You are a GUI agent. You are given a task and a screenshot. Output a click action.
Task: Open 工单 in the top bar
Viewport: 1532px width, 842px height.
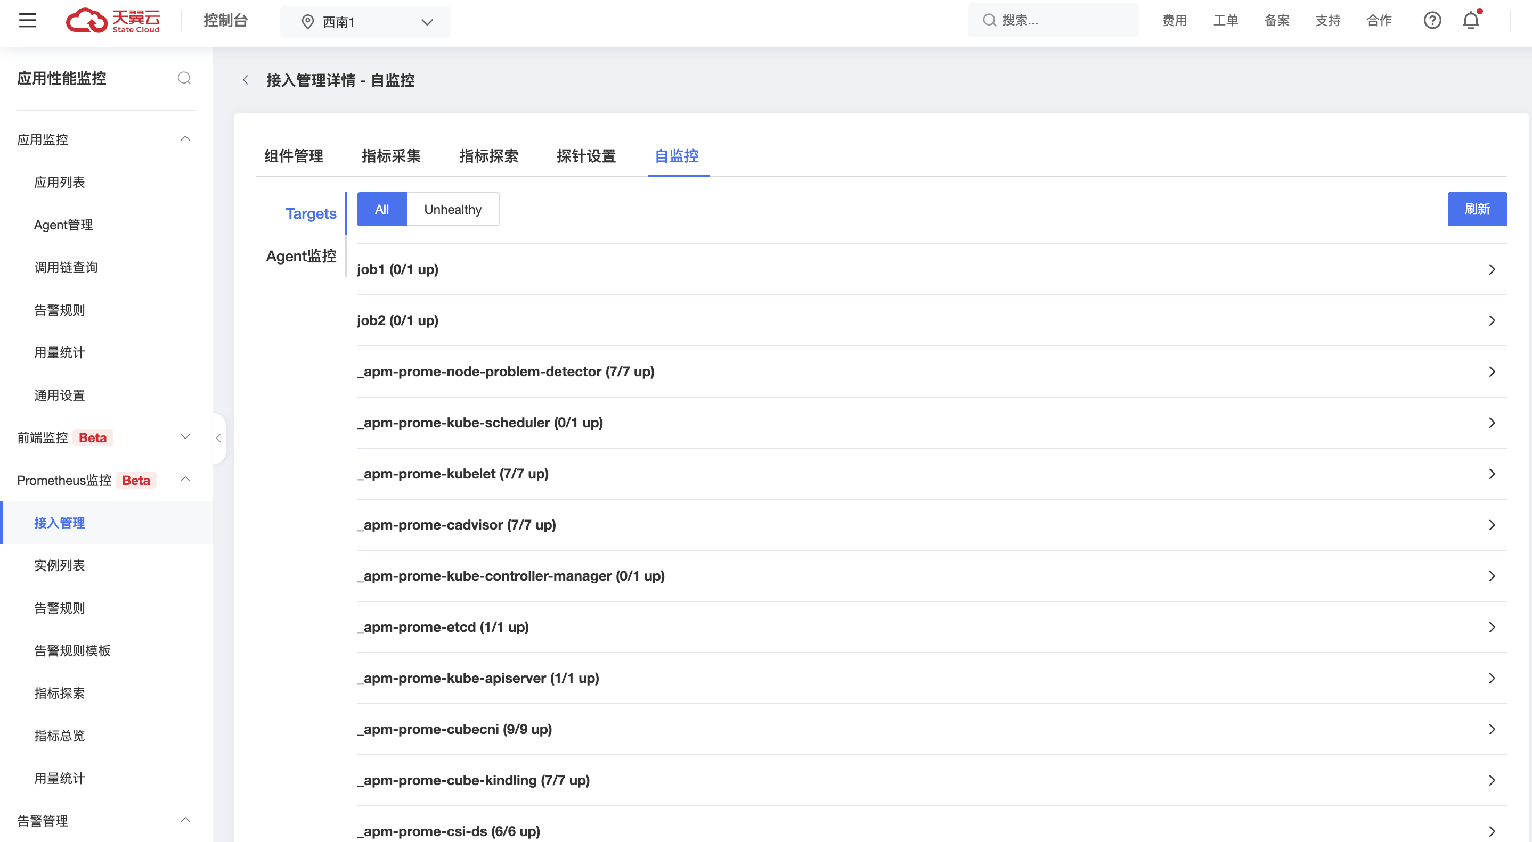[x=1226, y=21]
